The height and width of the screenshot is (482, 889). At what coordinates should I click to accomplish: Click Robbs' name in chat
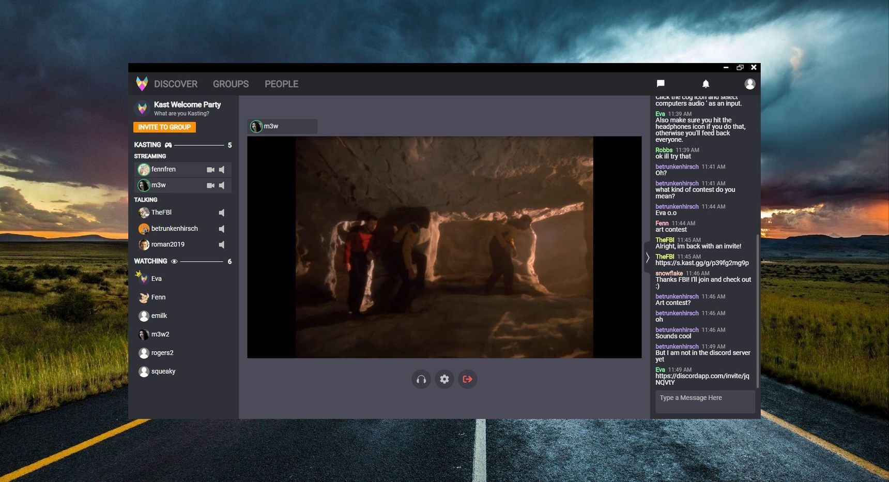[x=664, y=150]
